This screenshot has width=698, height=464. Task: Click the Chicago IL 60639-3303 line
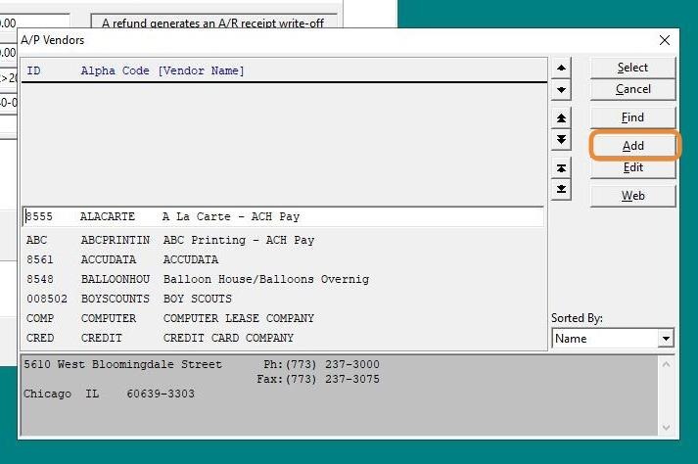pyautogui.click(x=109, y=394)
